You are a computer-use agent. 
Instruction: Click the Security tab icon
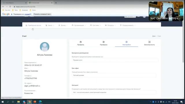tap(149, 42)
